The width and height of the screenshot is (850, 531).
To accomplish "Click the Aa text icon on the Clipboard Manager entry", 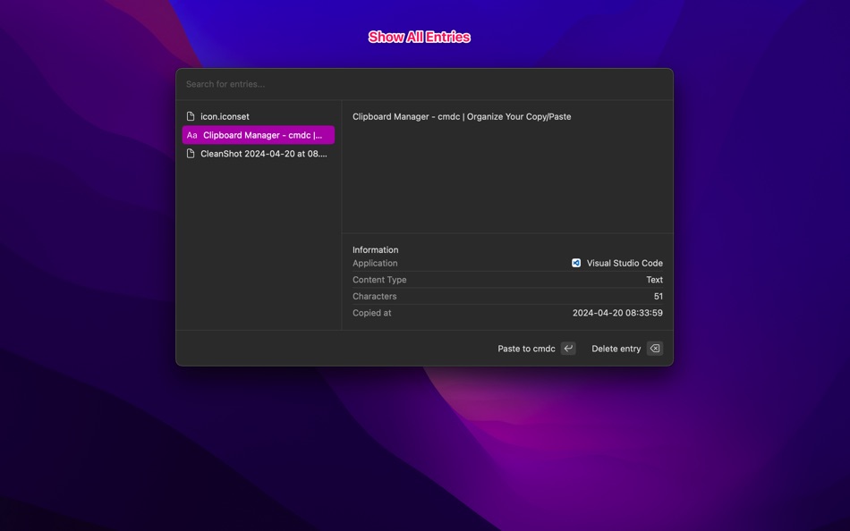I will (191, 135).
